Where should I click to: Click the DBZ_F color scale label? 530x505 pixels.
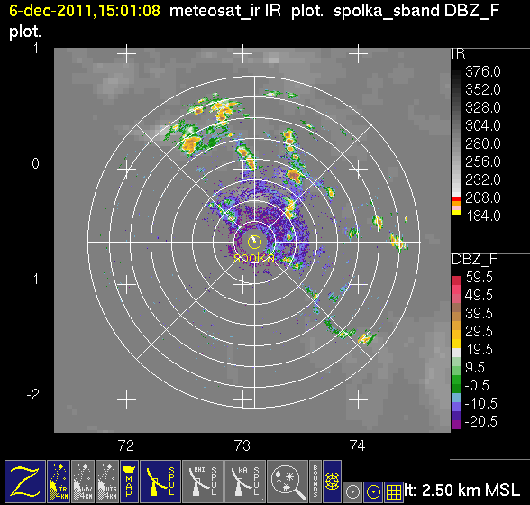click(474, 260)
